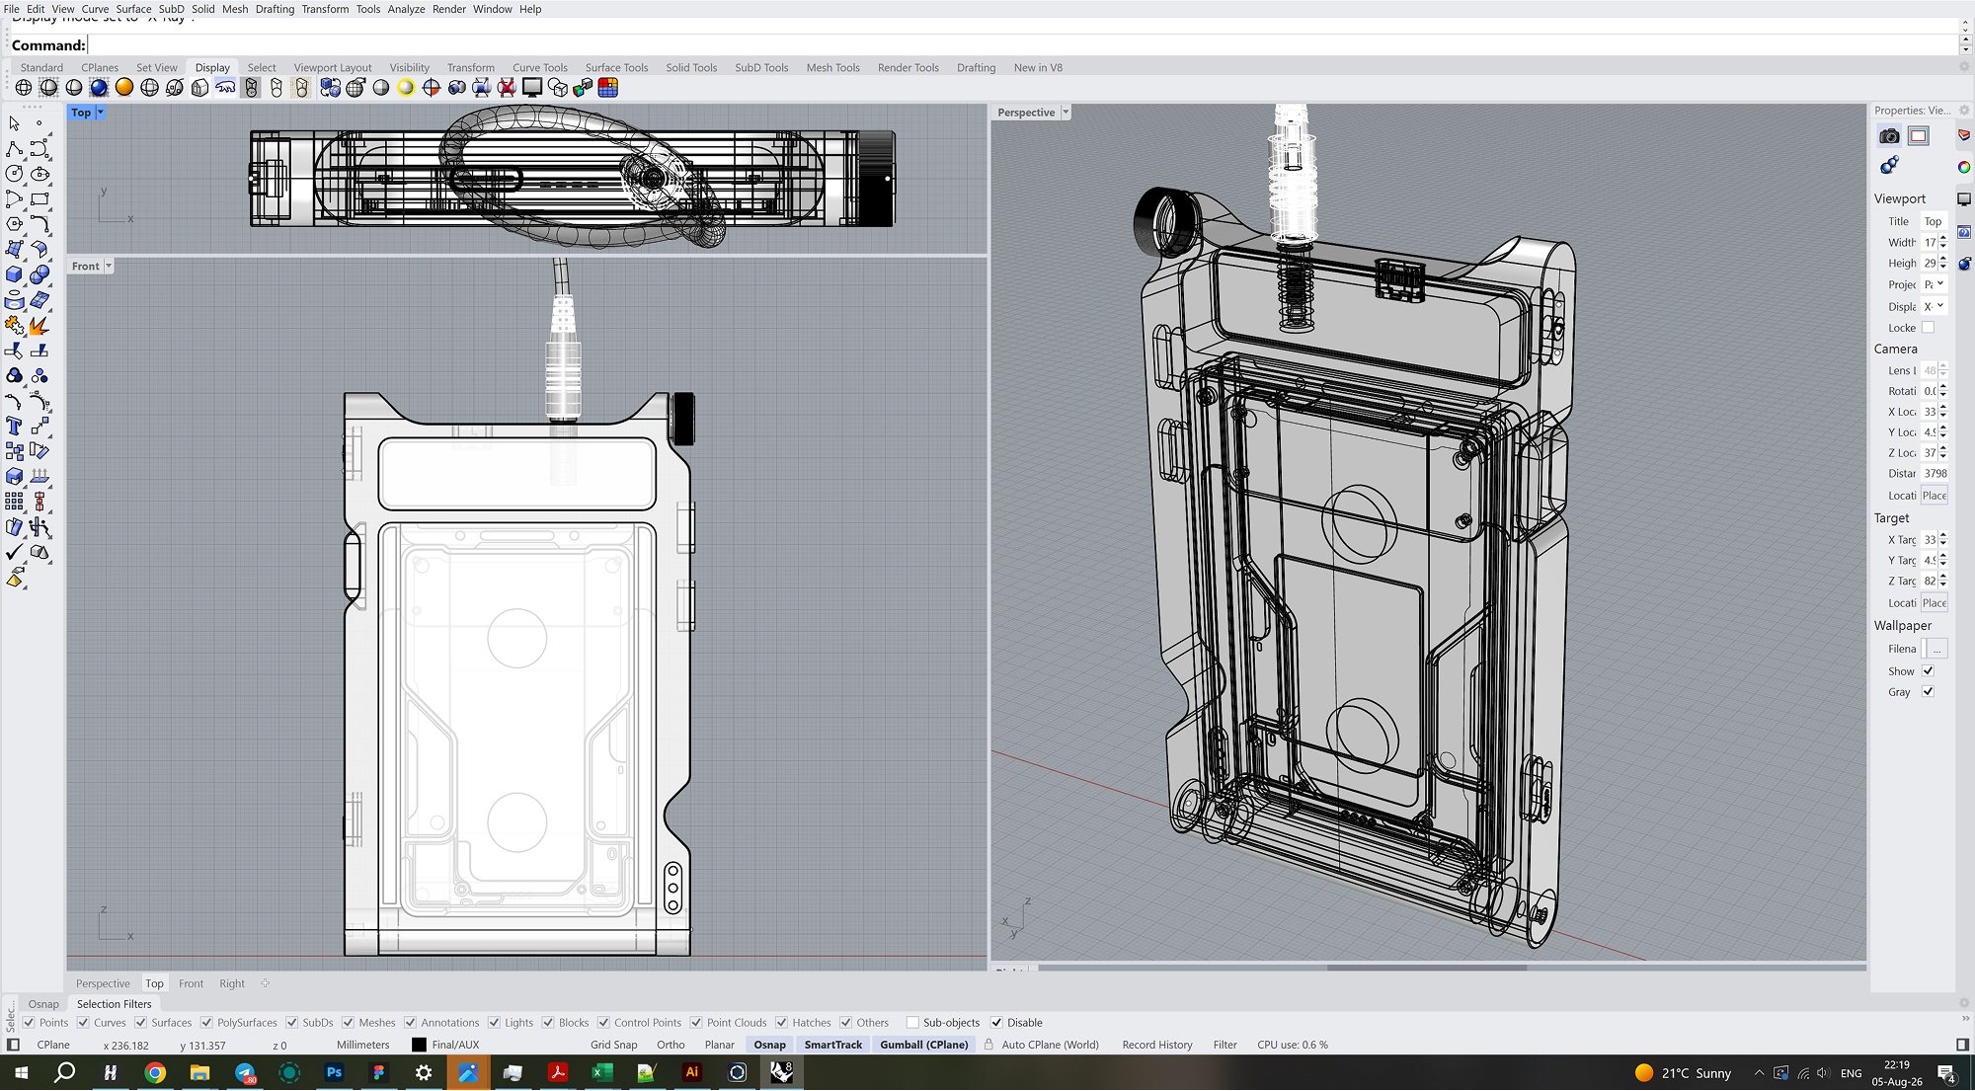Open Photoshop from the taskbar
This screenshot has height=1091, width=1975.
coord(334,1072)
